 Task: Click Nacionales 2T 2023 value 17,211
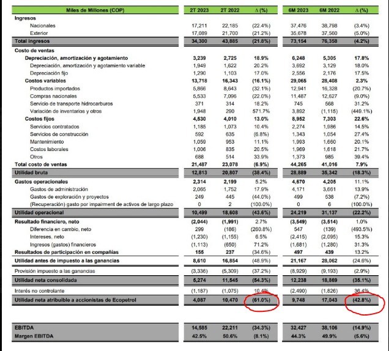199,26
